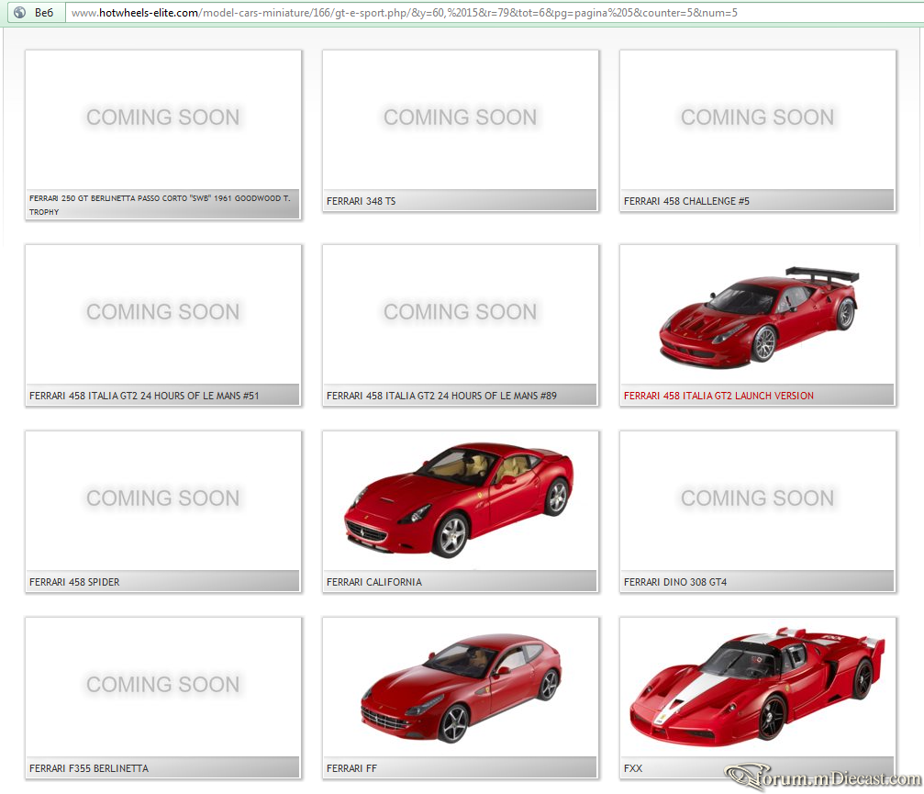Image resolution: width=924 pixels, height=794 pixels.
Task: Open the Ferrari FF title link
Action: coord(351,768)
